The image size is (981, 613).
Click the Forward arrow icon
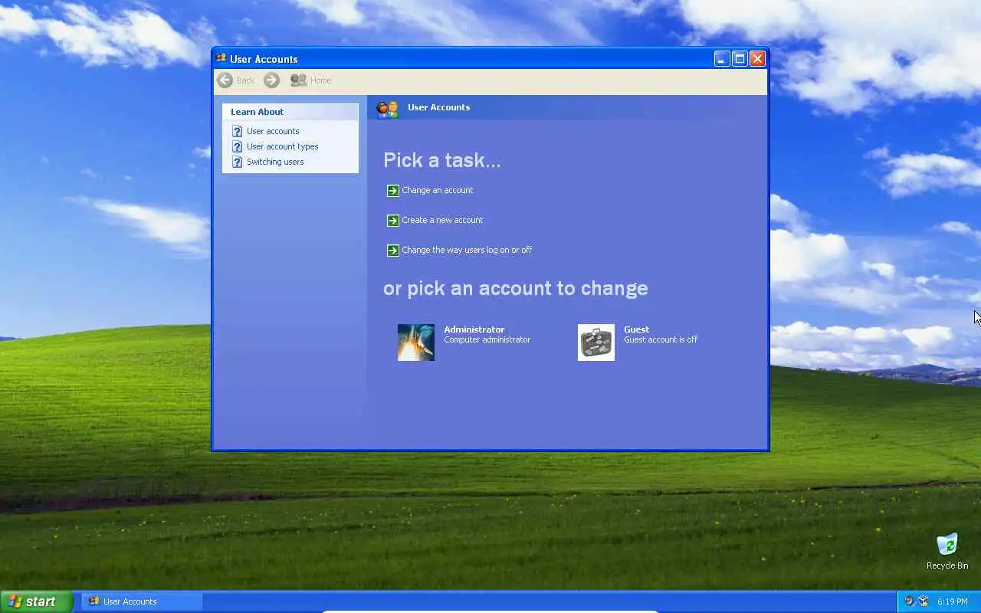tap(271, 80)
